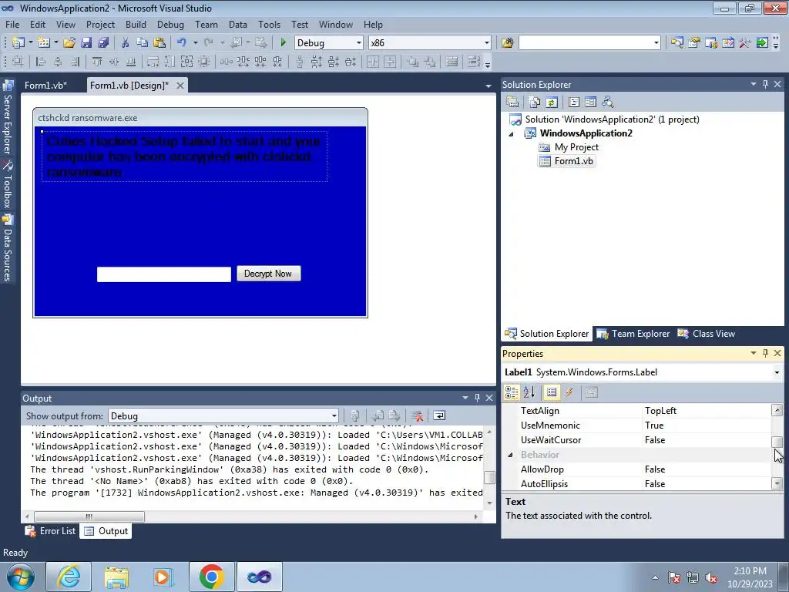Collapse the WindowsApplication2 project node

point(512,134)
